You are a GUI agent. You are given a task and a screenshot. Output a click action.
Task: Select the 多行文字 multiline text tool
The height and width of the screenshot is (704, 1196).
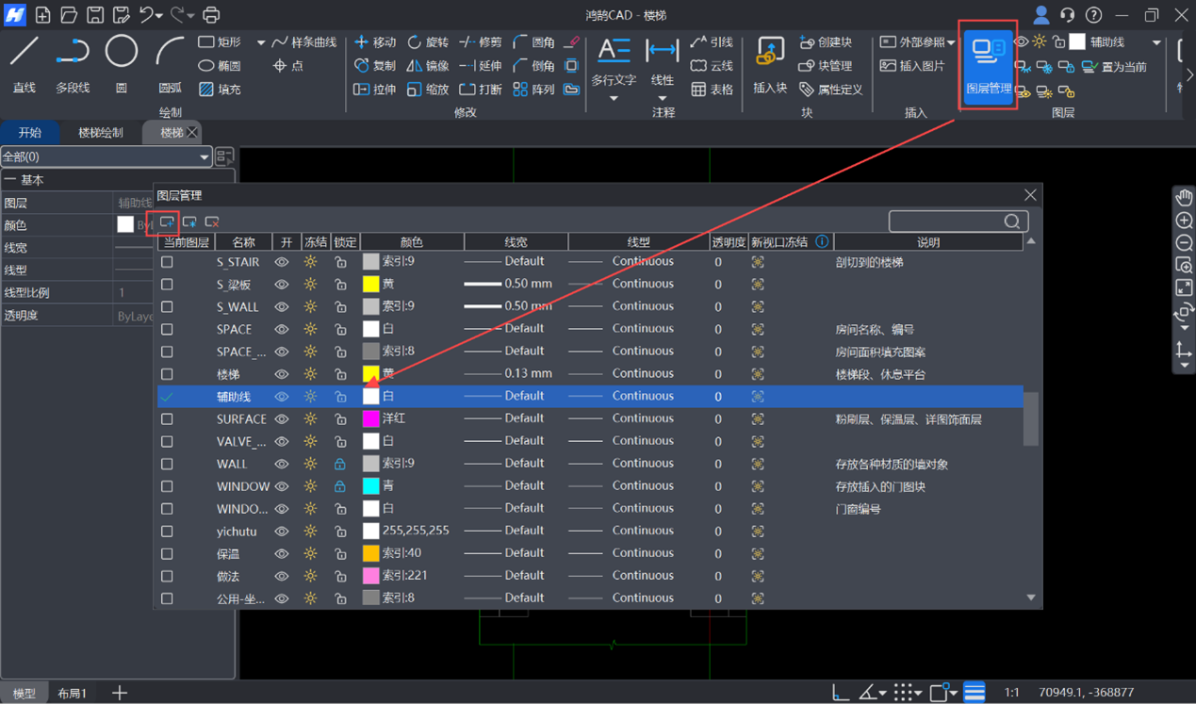coord(614,64)
